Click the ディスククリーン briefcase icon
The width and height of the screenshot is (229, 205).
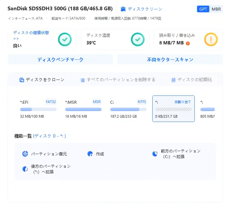123,9
